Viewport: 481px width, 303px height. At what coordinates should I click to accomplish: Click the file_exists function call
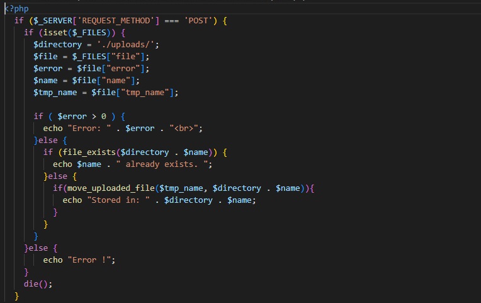[89, 152]
